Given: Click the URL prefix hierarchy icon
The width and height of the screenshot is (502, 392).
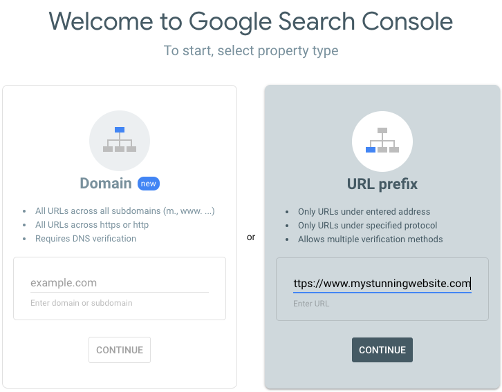Looking at the screenshot, I should (382, 141).
